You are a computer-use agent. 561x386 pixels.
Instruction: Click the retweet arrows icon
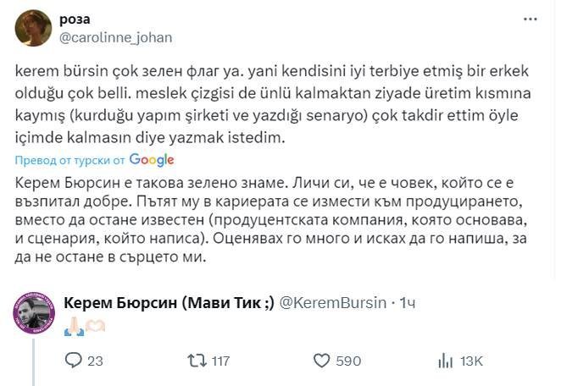coord(197,361)
